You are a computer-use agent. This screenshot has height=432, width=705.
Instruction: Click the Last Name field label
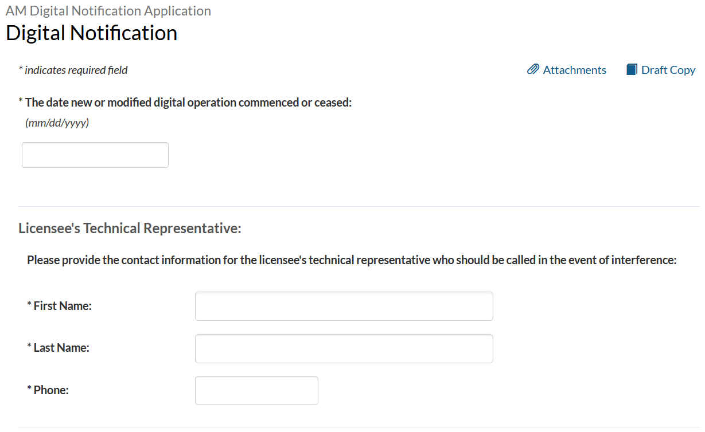pos(61,348)
